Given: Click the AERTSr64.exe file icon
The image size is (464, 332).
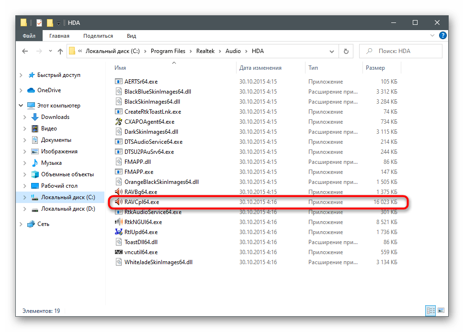Looking at the screenshot, I should click(x=119, y=82).
